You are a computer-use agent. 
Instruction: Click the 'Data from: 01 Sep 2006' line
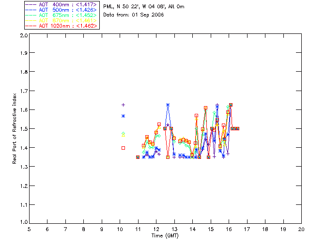point(134,15)
